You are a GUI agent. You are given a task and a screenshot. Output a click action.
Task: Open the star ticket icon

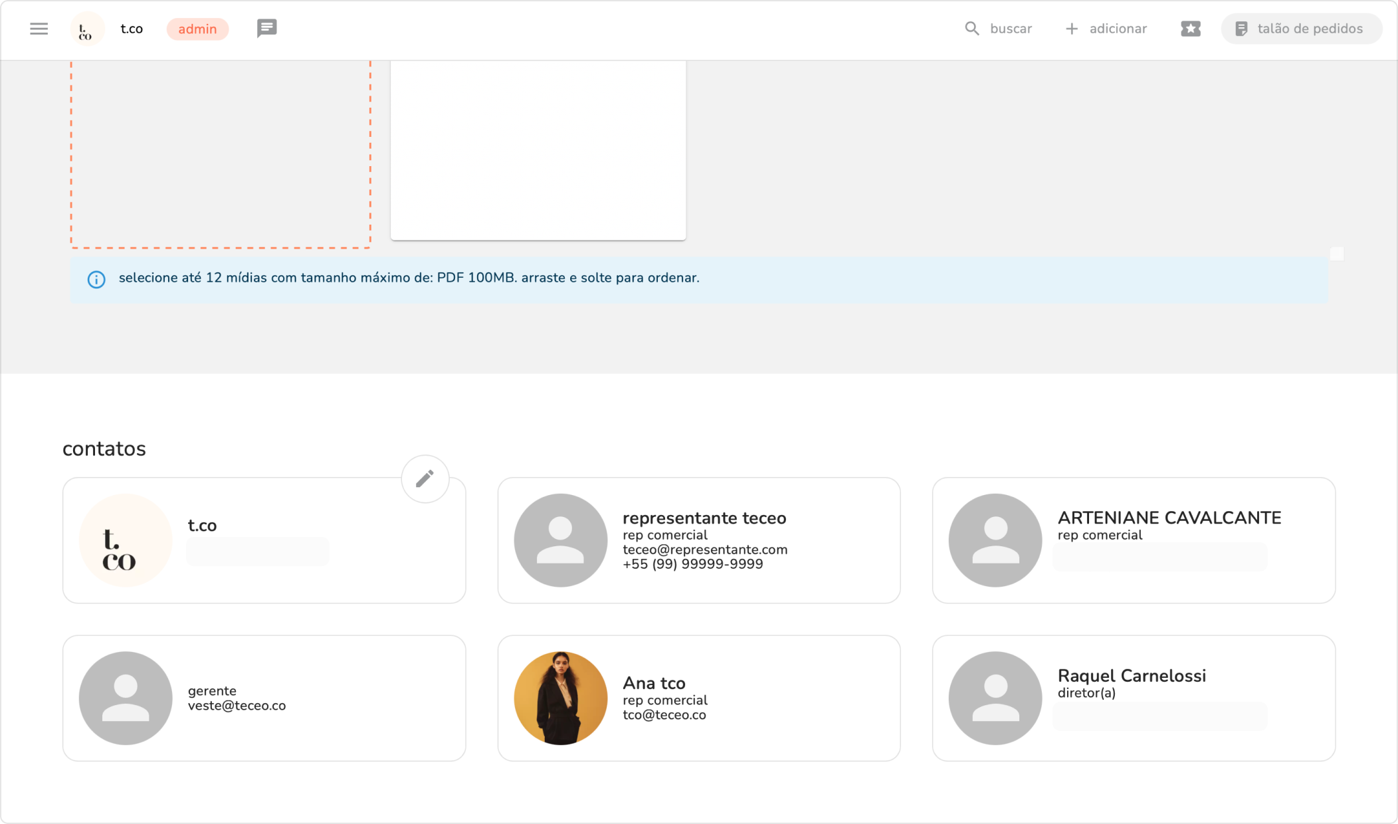1190,29
